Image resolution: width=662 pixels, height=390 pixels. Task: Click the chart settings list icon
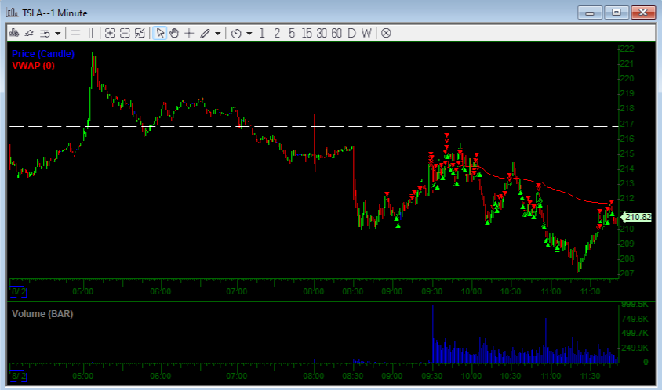coord(45,34)
